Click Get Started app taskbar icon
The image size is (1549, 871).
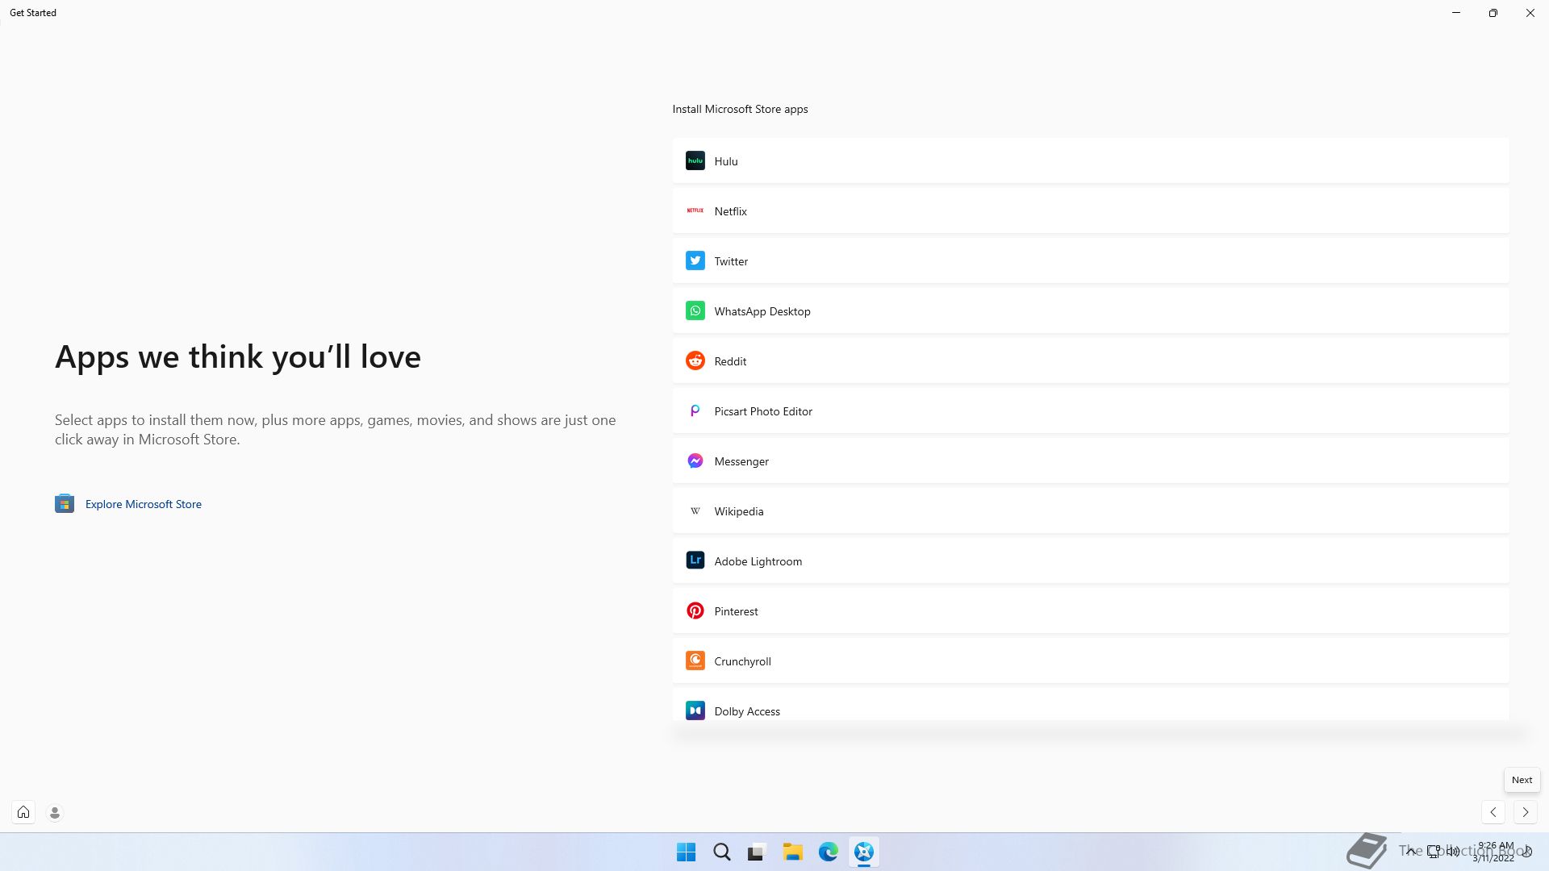pyautogui.click(x=863, y=852)
